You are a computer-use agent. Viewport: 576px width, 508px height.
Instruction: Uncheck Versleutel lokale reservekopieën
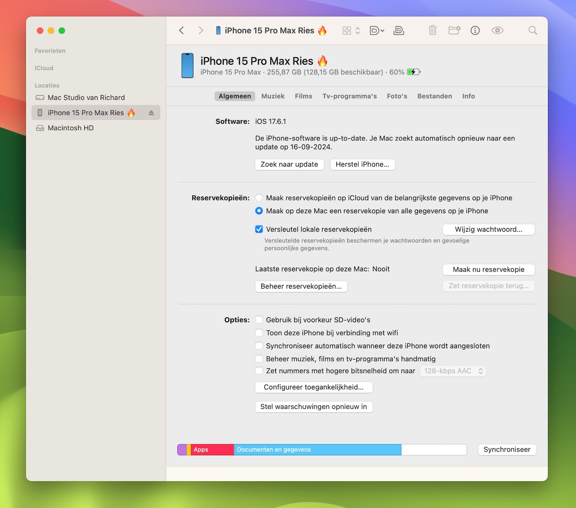tap(259, 229)
